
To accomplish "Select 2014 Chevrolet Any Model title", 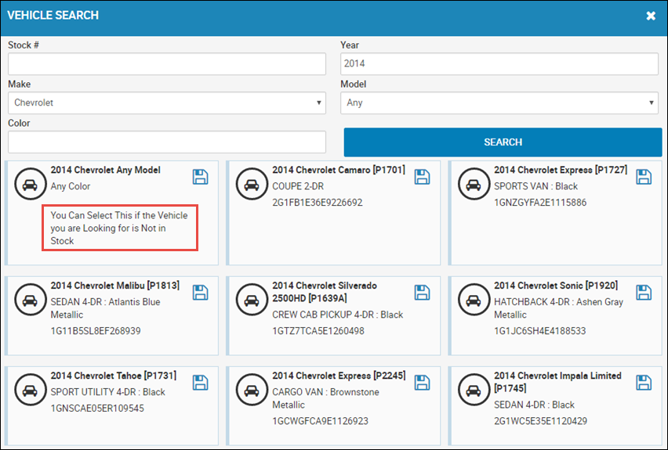I will tap(106, 170).
